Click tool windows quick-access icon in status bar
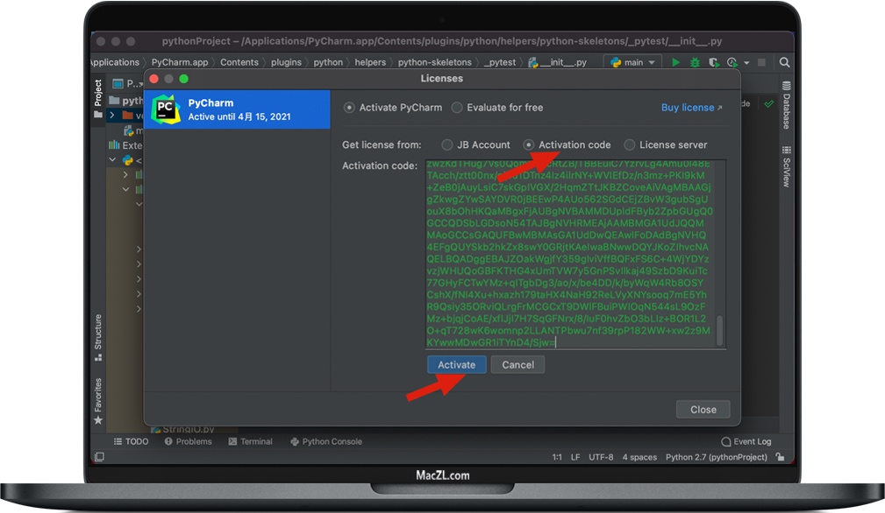 click(99, 457)
